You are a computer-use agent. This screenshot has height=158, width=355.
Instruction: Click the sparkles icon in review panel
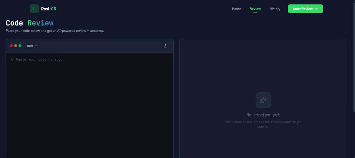(x=263, y=100)
